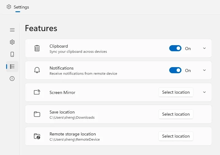This screenshot has height=155, width=220.
Task: Disable the Notifications toggle
Action: (175, 70)
